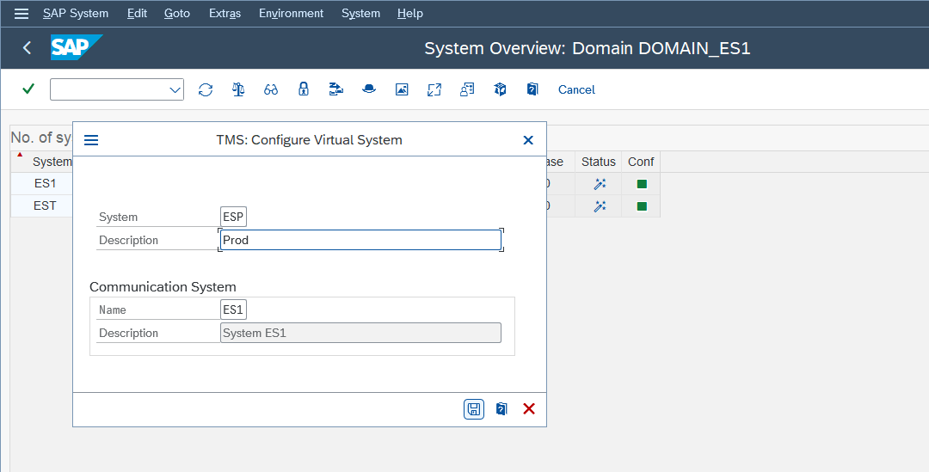Image resolution: width=929 pixels, height=472 pixels.
Task: Close the Configure Virtual System dialog
Action: pos(528,140)
